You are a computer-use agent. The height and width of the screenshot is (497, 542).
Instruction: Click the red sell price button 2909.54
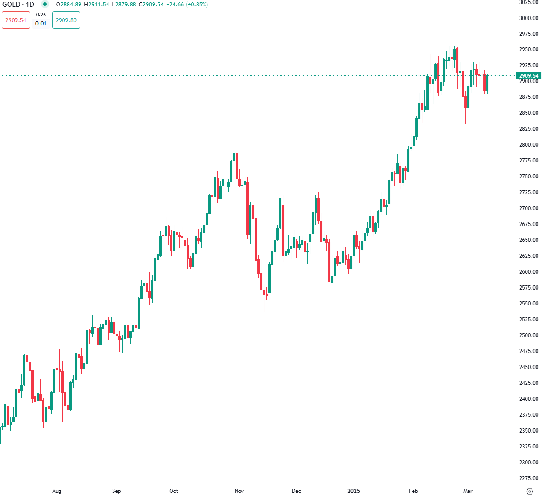pos(16,20)
